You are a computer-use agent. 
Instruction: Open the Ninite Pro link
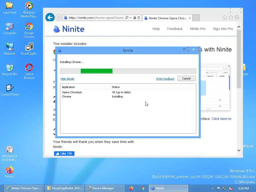click(x=198, y=29)
